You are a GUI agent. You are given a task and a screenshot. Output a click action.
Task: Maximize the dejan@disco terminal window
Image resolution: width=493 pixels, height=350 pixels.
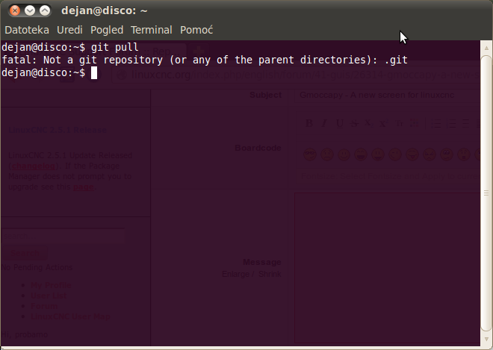[45, 10]
